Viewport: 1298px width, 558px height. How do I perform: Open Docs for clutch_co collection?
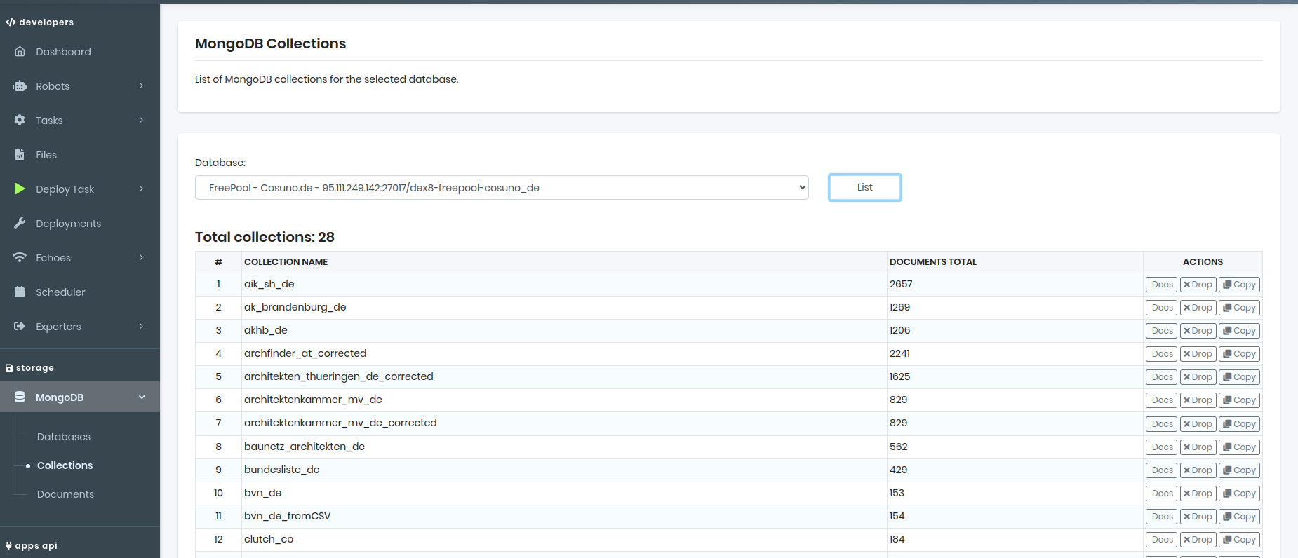click(x=1162, y=540)
